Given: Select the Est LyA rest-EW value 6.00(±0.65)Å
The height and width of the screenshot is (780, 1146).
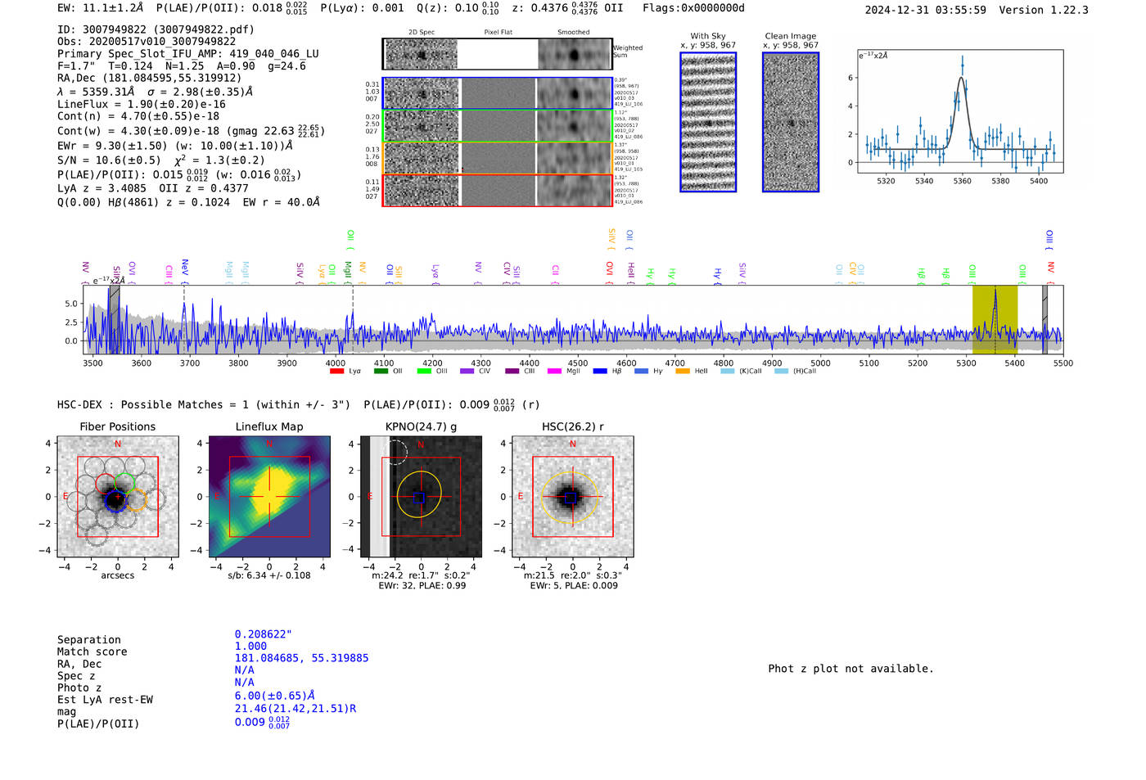Looking at the screenshot, I should pos(275,696).
